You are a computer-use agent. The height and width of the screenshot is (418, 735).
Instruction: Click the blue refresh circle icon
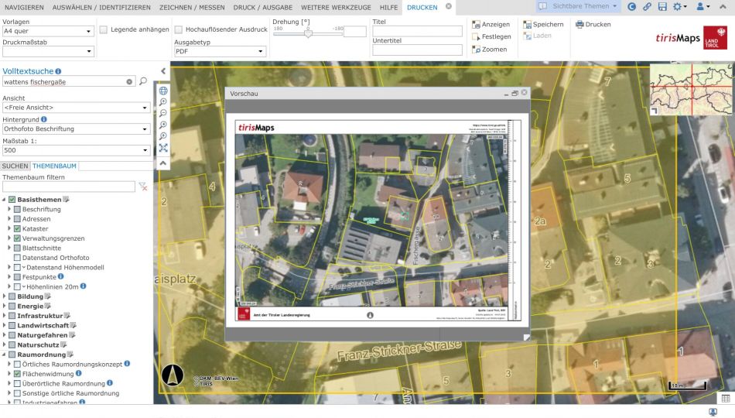tap(632, 6)
